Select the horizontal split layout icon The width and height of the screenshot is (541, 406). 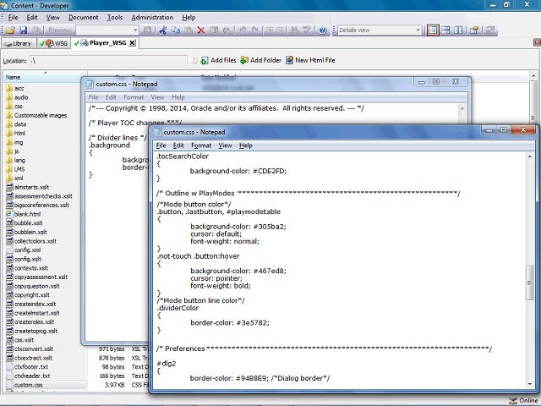pos(445,30)
